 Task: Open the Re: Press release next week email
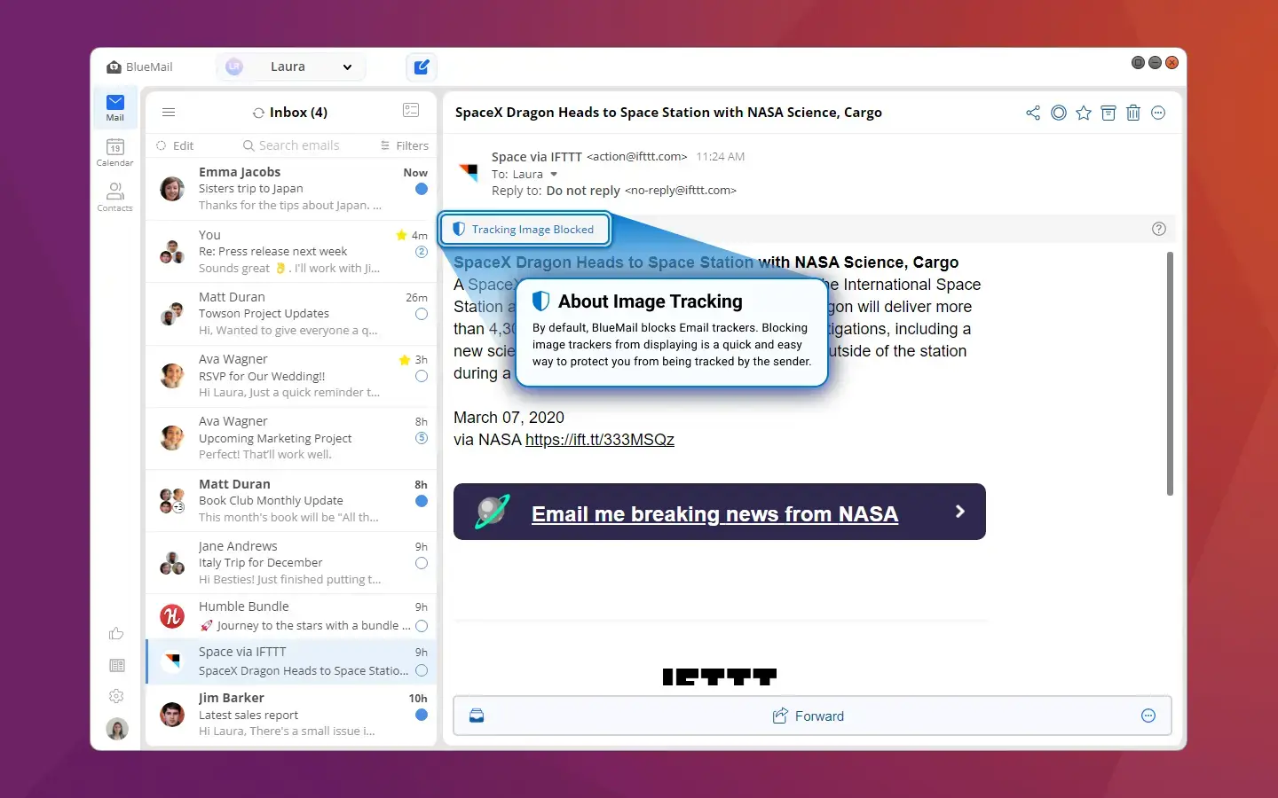[x=291, y=252]
